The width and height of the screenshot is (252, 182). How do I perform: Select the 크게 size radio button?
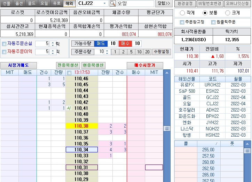click(x=228, y=13)
